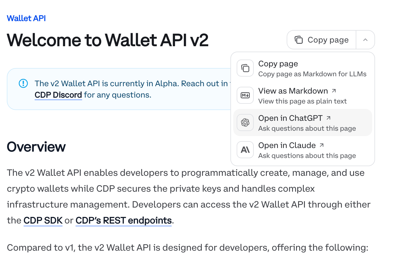This screenshot has height=262, width=408.
Task: Open CDP's REST endpoints link
Action: coord(123,220)
